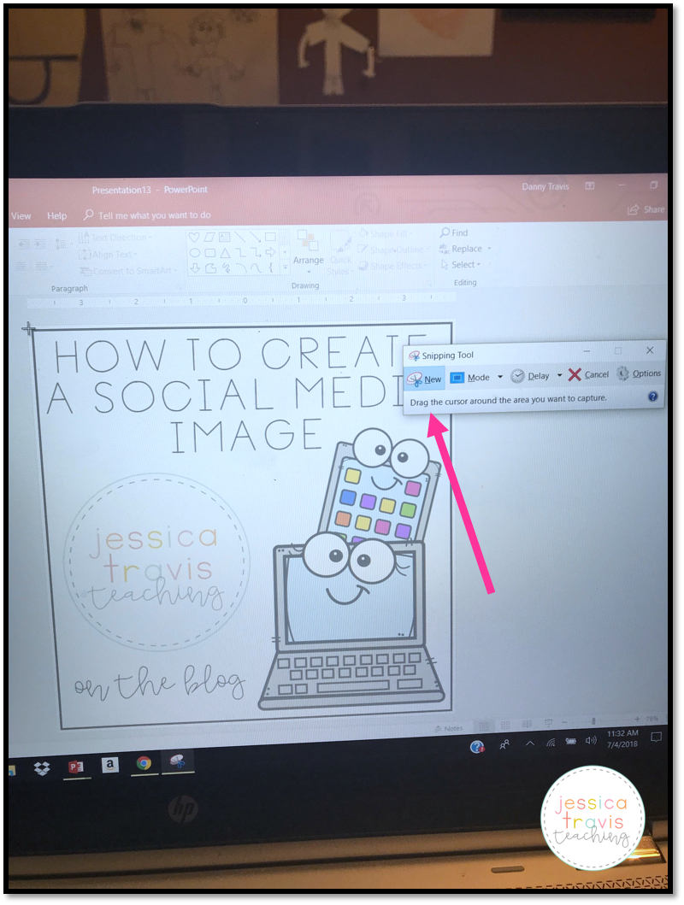Click the New snip button
Screen dimensions: 684x905
point(424,379)
